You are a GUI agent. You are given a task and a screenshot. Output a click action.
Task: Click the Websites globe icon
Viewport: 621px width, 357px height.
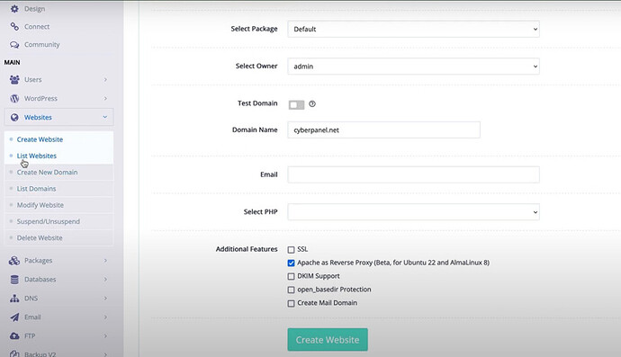point(14,118)
